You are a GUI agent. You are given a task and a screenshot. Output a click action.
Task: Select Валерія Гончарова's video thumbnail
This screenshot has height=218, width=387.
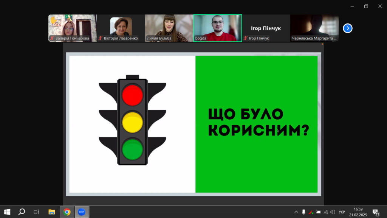(x=73, y=28)
